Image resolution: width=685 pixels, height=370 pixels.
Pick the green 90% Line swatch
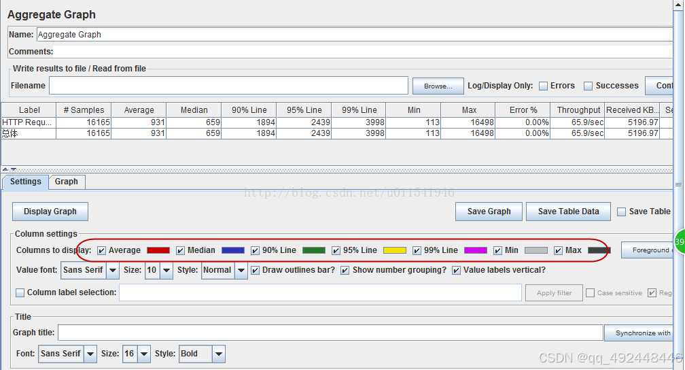314,250
